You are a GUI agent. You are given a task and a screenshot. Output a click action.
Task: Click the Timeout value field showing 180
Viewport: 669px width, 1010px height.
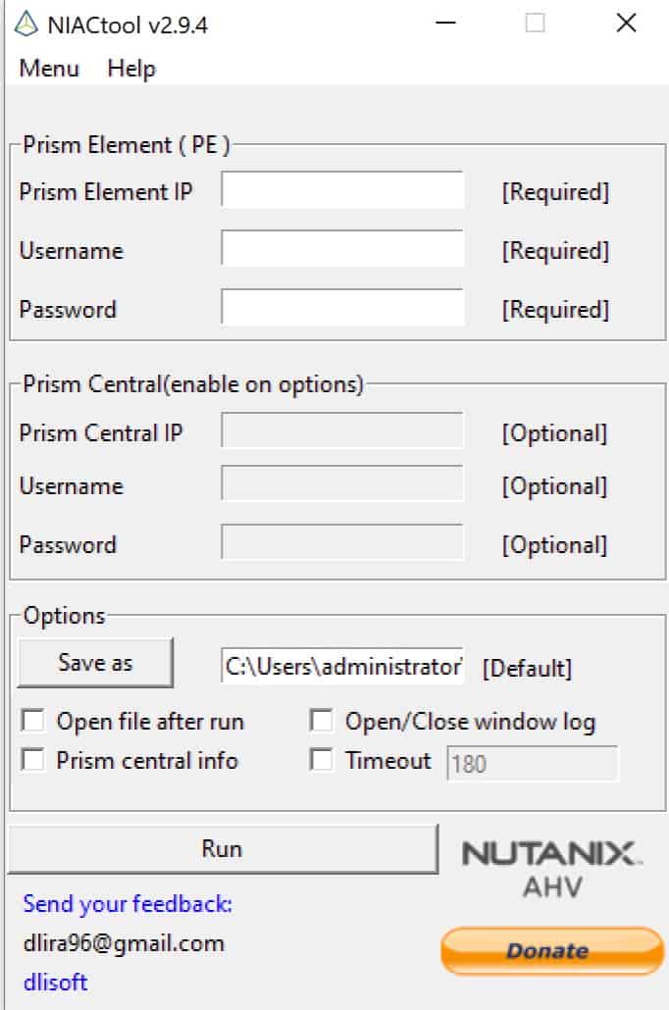(x=533, y=763)
